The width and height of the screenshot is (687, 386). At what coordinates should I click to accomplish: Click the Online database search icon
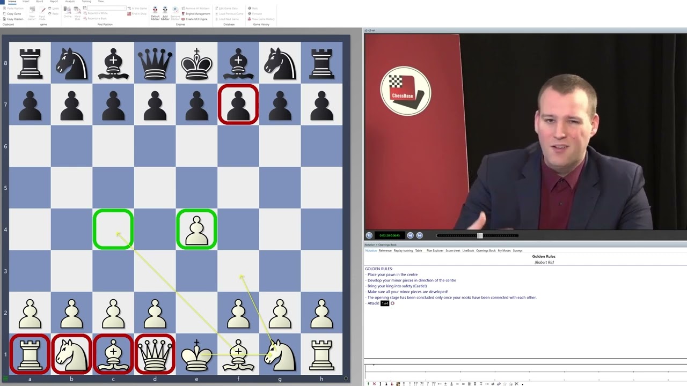tap(68, 12)
